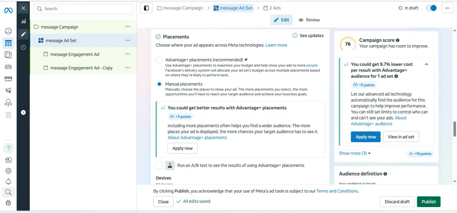The height and width of the screenshot is (213, 457).
Task: Collapse the Advantage+ audience recommendation chevron
Action: [426, 65]
